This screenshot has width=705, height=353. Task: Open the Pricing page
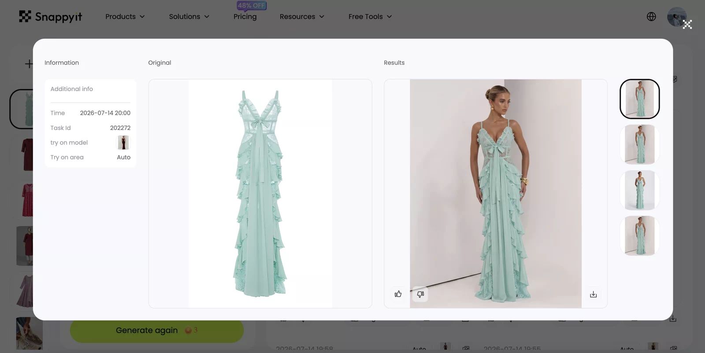[x=245, y=16]
